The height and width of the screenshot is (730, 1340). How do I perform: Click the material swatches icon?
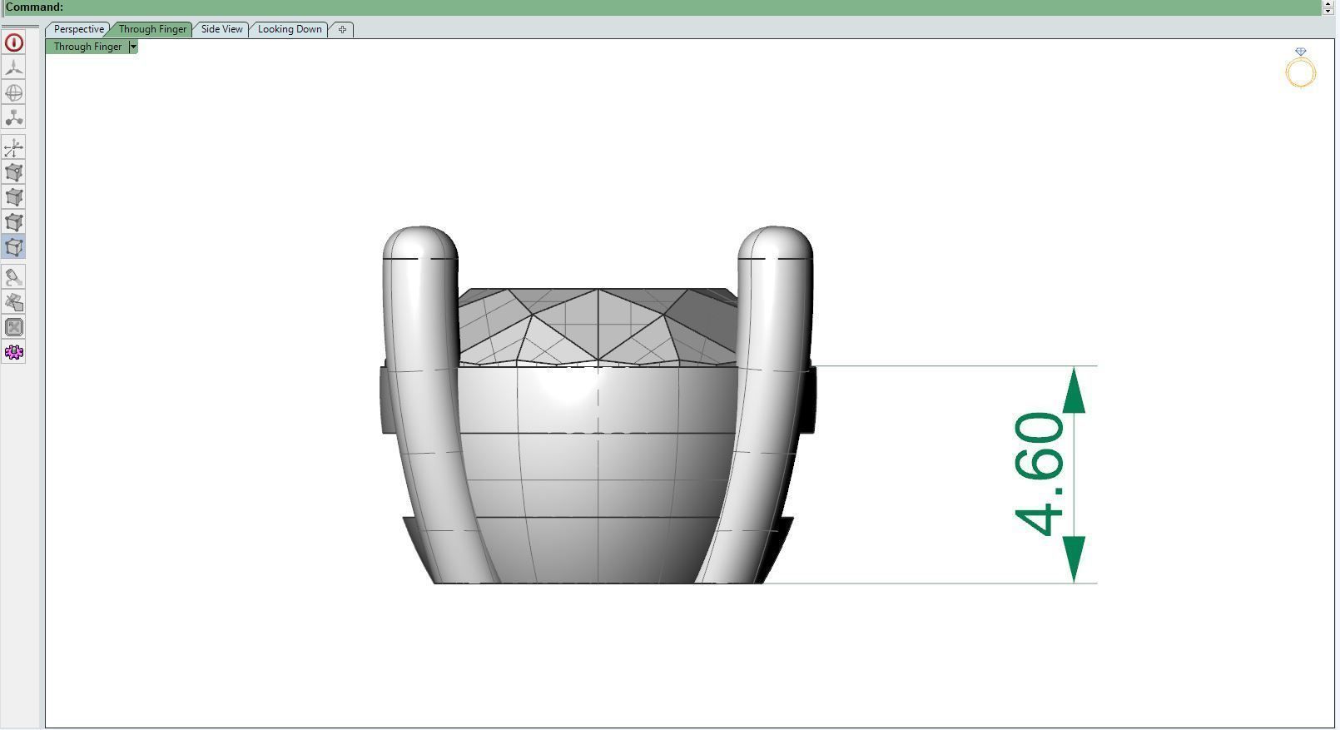coord(14,302)
